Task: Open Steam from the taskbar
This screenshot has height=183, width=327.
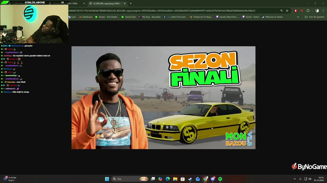Action: (x=190, y=179)
